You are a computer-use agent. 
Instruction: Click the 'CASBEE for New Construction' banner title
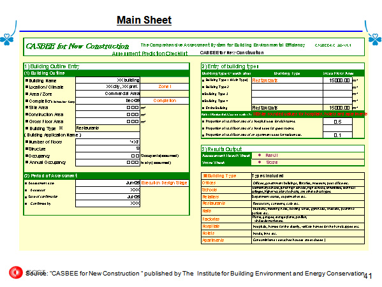(77, 46)
